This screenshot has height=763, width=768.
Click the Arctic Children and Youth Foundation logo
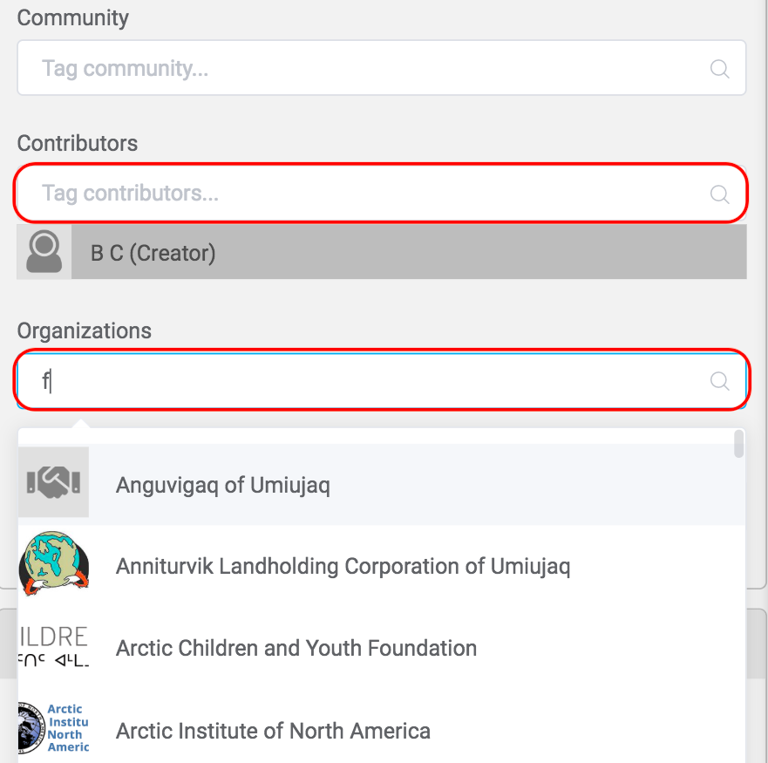pos(53,647)
